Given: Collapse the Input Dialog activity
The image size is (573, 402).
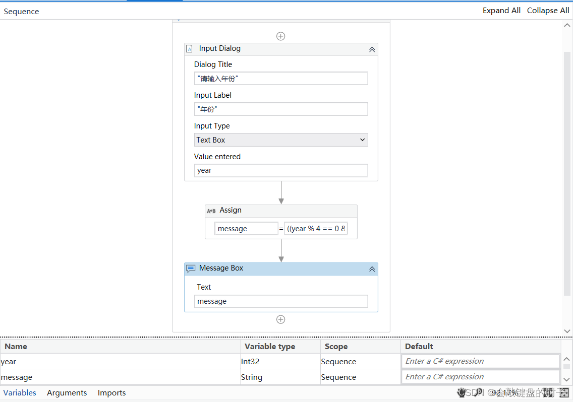Looking at the screenshot, I should pos(372,49).
